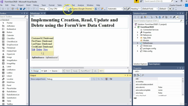
Task: Click page 2 link in FormView pager
Action: tap(43, 53)
